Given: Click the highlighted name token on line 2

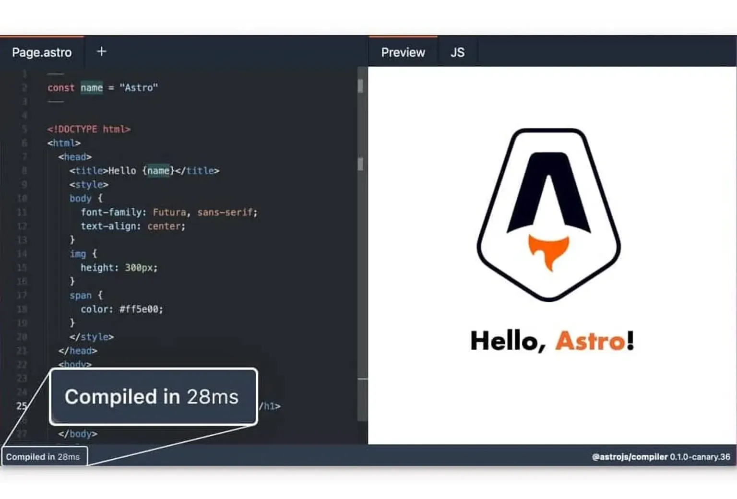Looking at the screenshot, I should point(91,88).
